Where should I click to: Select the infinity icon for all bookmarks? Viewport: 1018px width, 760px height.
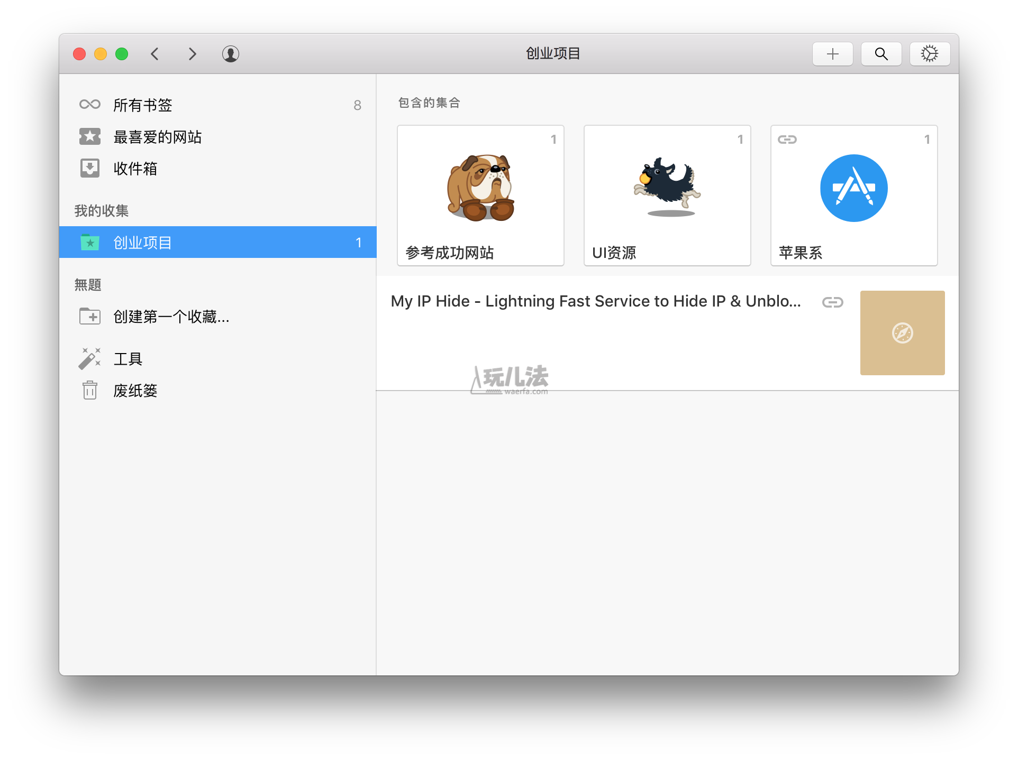[x=90, y=105]
